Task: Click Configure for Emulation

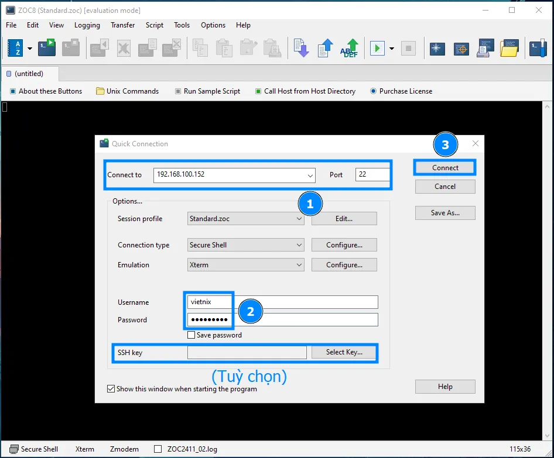Action: 344,264
